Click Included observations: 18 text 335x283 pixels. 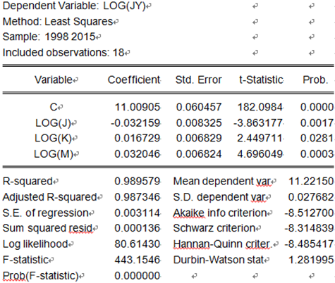pos(63,53)
